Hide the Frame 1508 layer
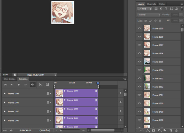Screen dimensions: 184x133 (x=139, y=37)
